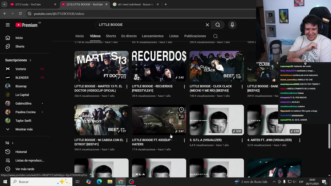The image size is (331, 186).
Task: Add HATERS video to watch later
Action: point(182,110)
